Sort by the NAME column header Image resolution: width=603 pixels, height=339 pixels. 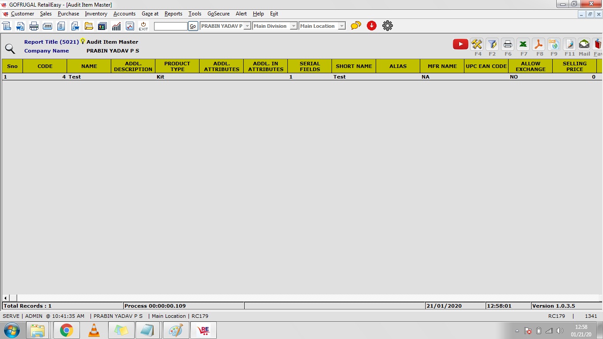pos(89,66)
